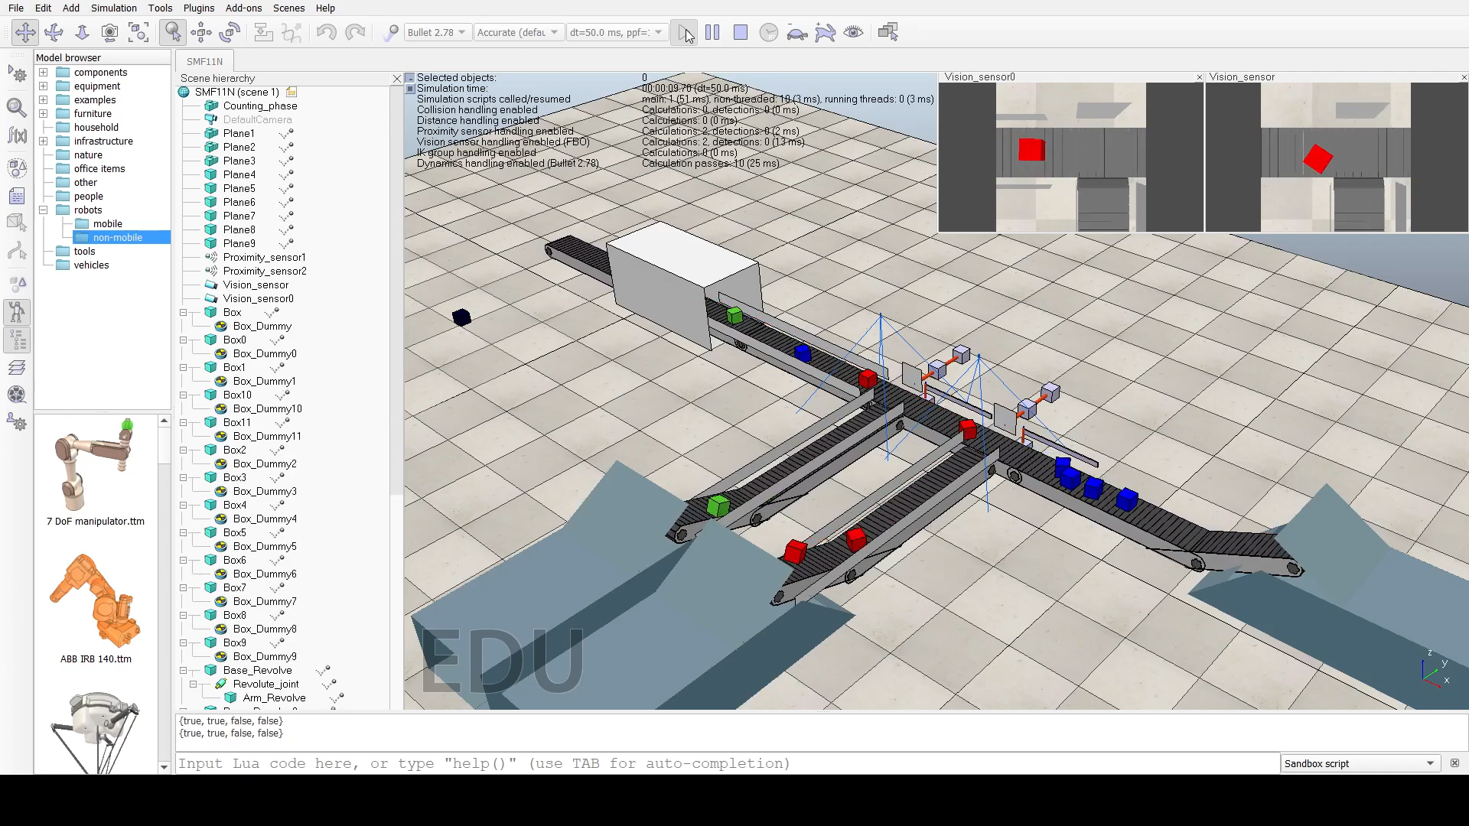This screenshot has width=1469, height=826.
Task: Select the camera pan tool
Action: coord(25,32)
